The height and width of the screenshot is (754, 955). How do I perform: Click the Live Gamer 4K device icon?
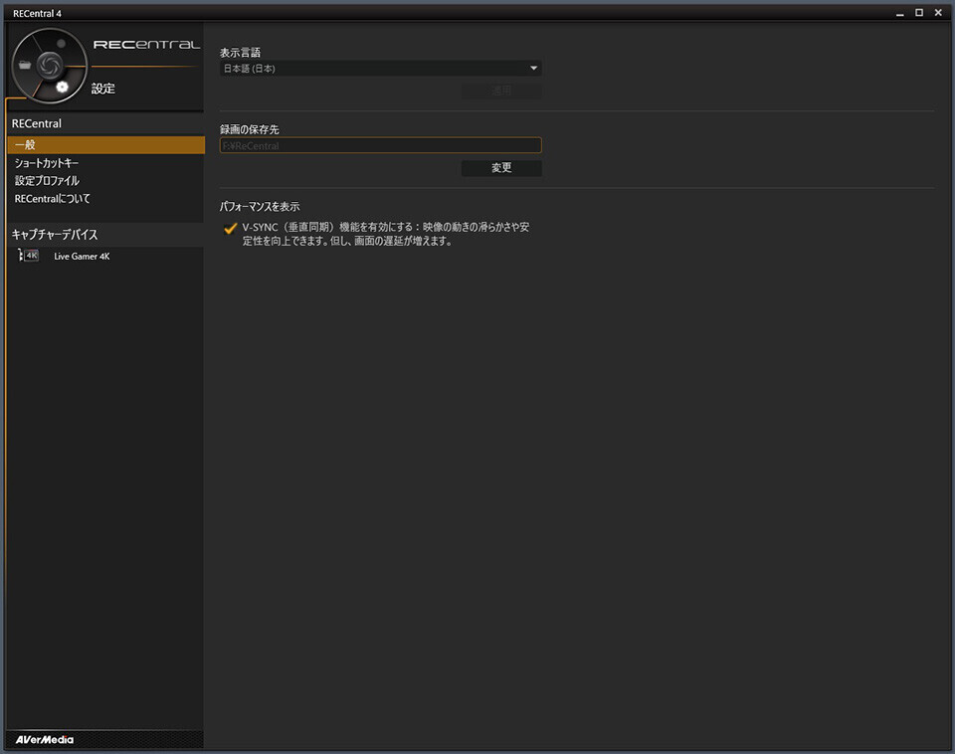click(x=29, y=256)
